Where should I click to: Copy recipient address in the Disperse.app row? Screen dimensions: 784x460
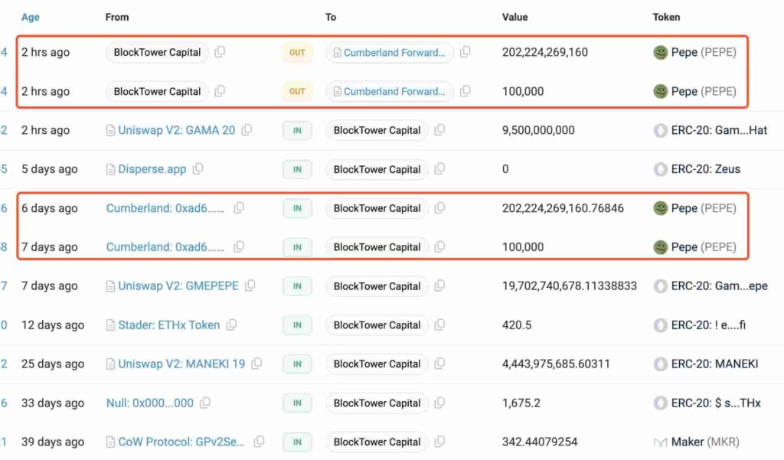point(439,169)
